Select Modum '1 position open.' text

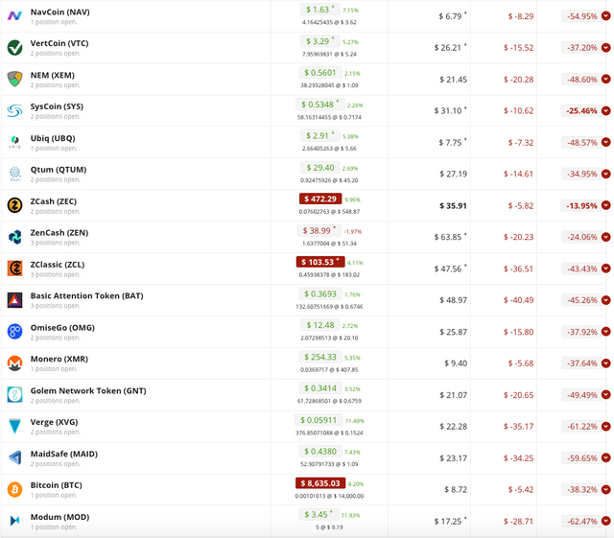54,527
